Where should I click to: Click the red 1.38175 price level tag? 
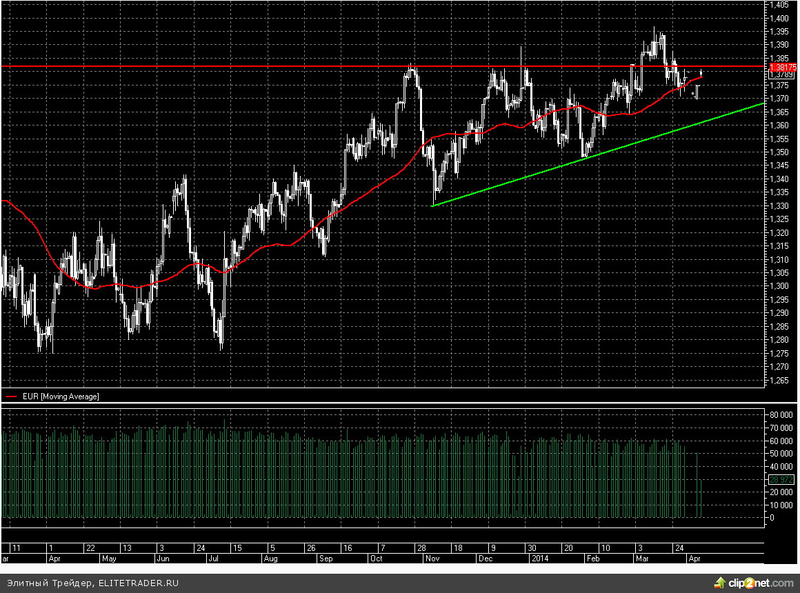point(783,67)
